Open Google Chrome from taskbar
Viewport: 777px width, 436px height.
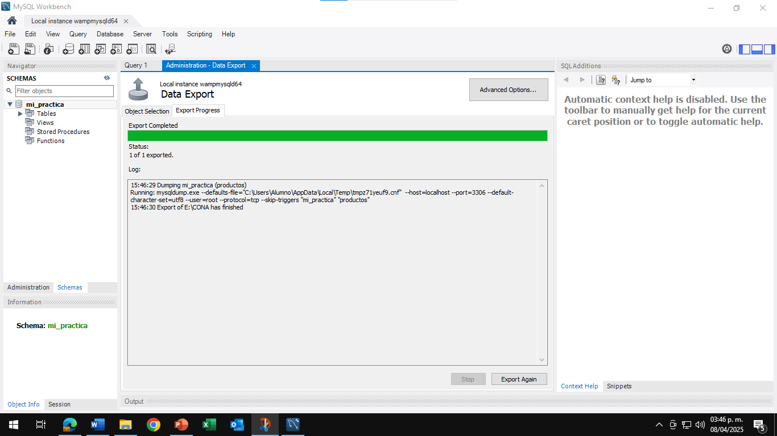click(x=154, y=425)
